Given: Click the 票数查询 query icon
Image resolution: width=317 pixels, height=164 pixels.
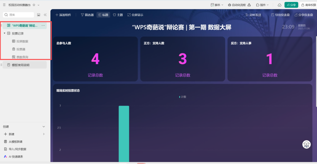Looking at the screenshot, I should point(14,57).
